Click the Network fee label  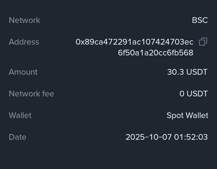[x=31, y=94]
